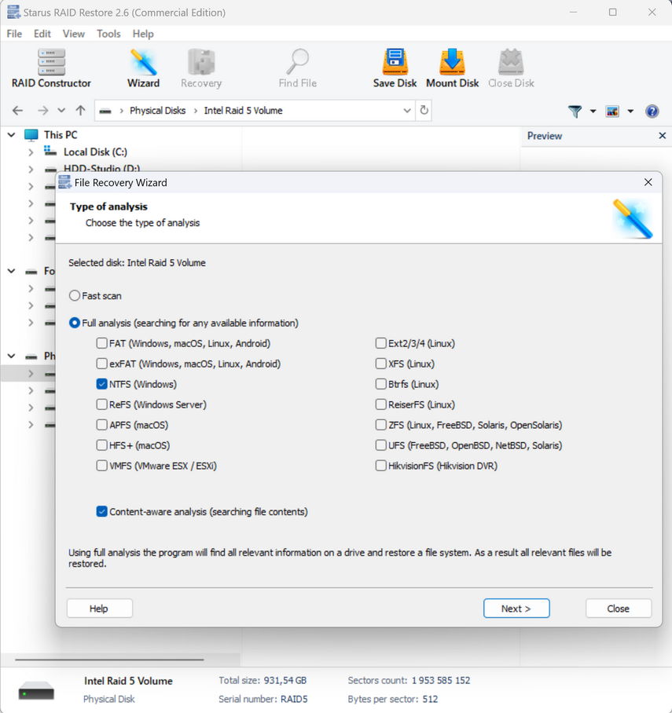This screenshot has width=672, height=713.
Task: Select the Fast scan option
Action: point(74,295)
